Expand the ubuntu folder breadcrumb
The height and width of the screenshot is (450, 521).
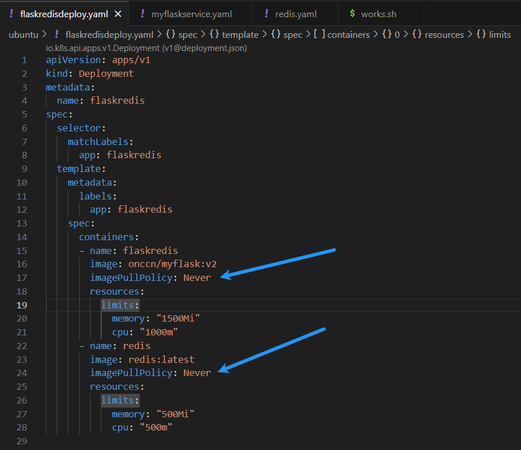click(x=23, y=34)
